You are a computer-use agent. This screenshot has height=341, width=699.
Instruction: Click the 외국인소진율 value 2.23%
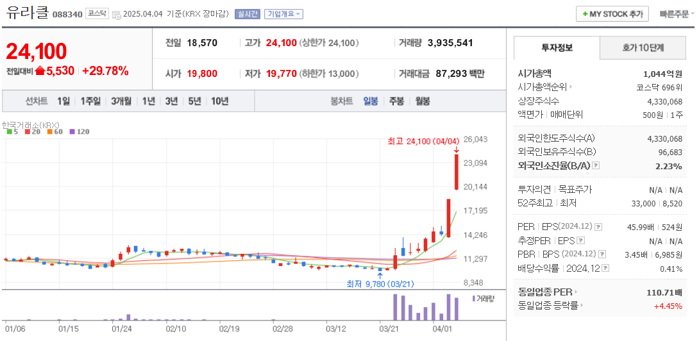(x=670, y=166)
